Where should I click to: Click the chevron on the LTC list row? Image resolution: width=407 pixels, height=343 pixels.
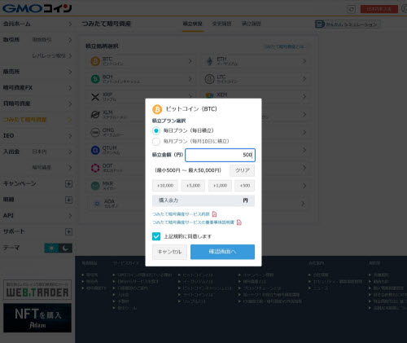click(304, 79)
